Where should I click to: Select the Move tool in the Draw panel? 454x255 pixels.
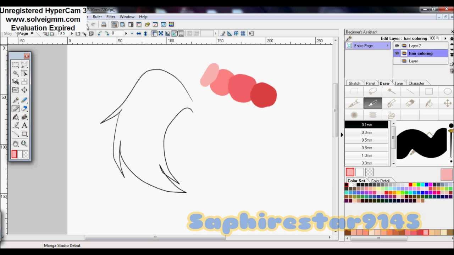click(x=448, y=103)
